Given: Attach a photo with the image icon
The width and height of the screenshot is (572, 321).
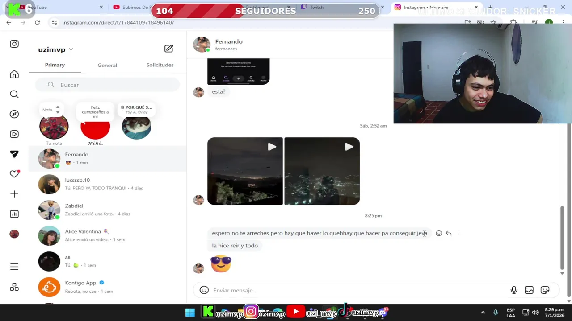Looking at the screenshot, I should (x=529, y=290).
